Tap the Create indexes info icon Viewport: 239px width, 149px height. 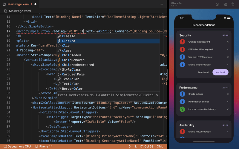click(x=182, y=94)
